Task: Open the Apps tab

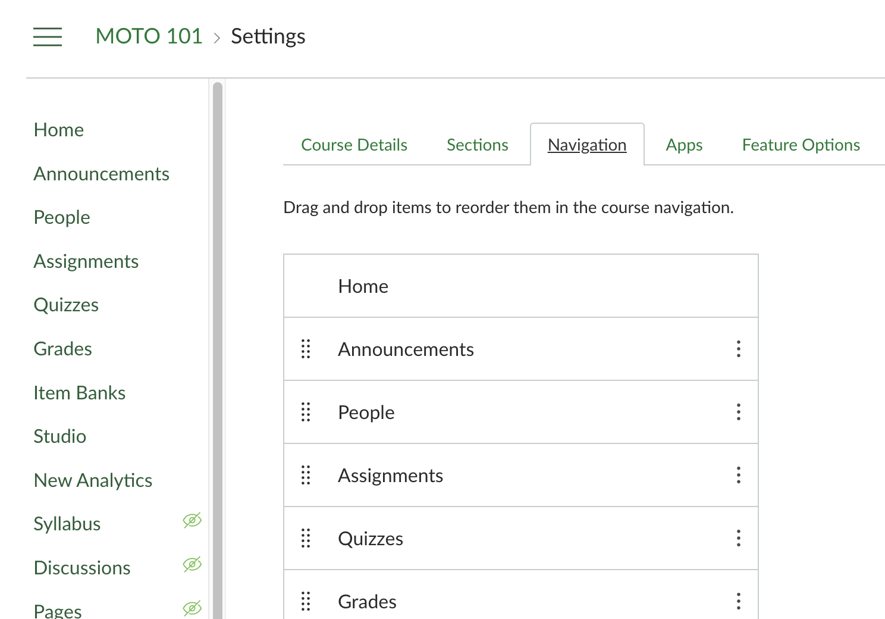Action: click(x=684, y=145)
